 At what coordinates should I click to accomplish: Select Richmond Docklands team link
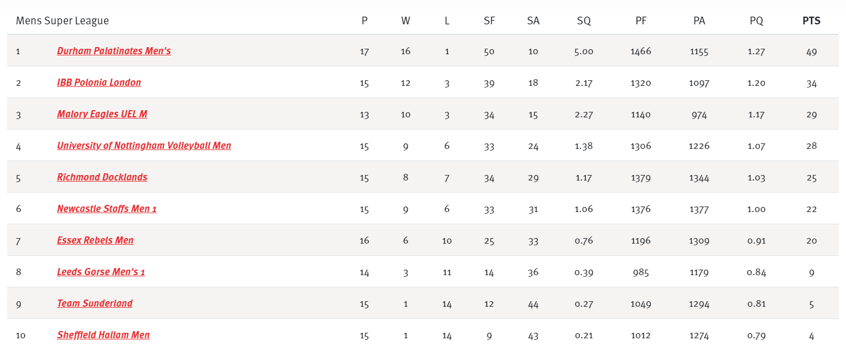click(x=102, y=177)
